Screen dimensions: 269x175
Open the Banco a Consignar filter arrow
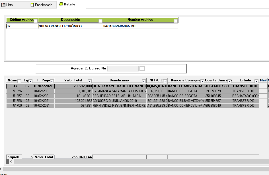[x=202, y=81]
